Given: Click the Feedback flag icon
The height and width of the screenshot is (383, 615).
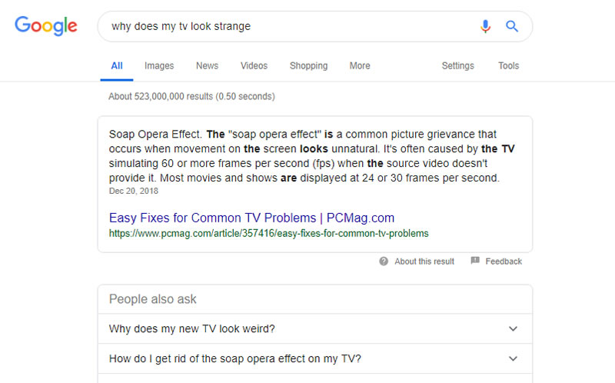Looking at the screenshot, I should (x=475, y=261).
